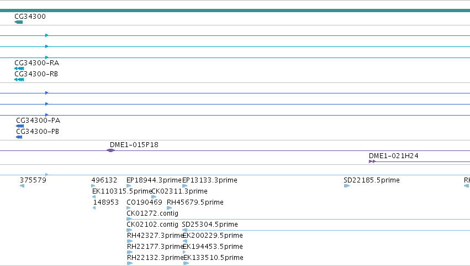Select the teal CG34300 gene arrow glyph
The image size is (470, 266).
point(18,22)
